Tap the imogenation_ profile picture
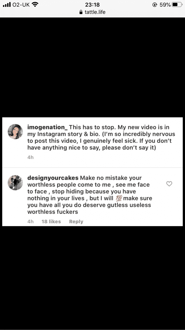 (15, 132)
